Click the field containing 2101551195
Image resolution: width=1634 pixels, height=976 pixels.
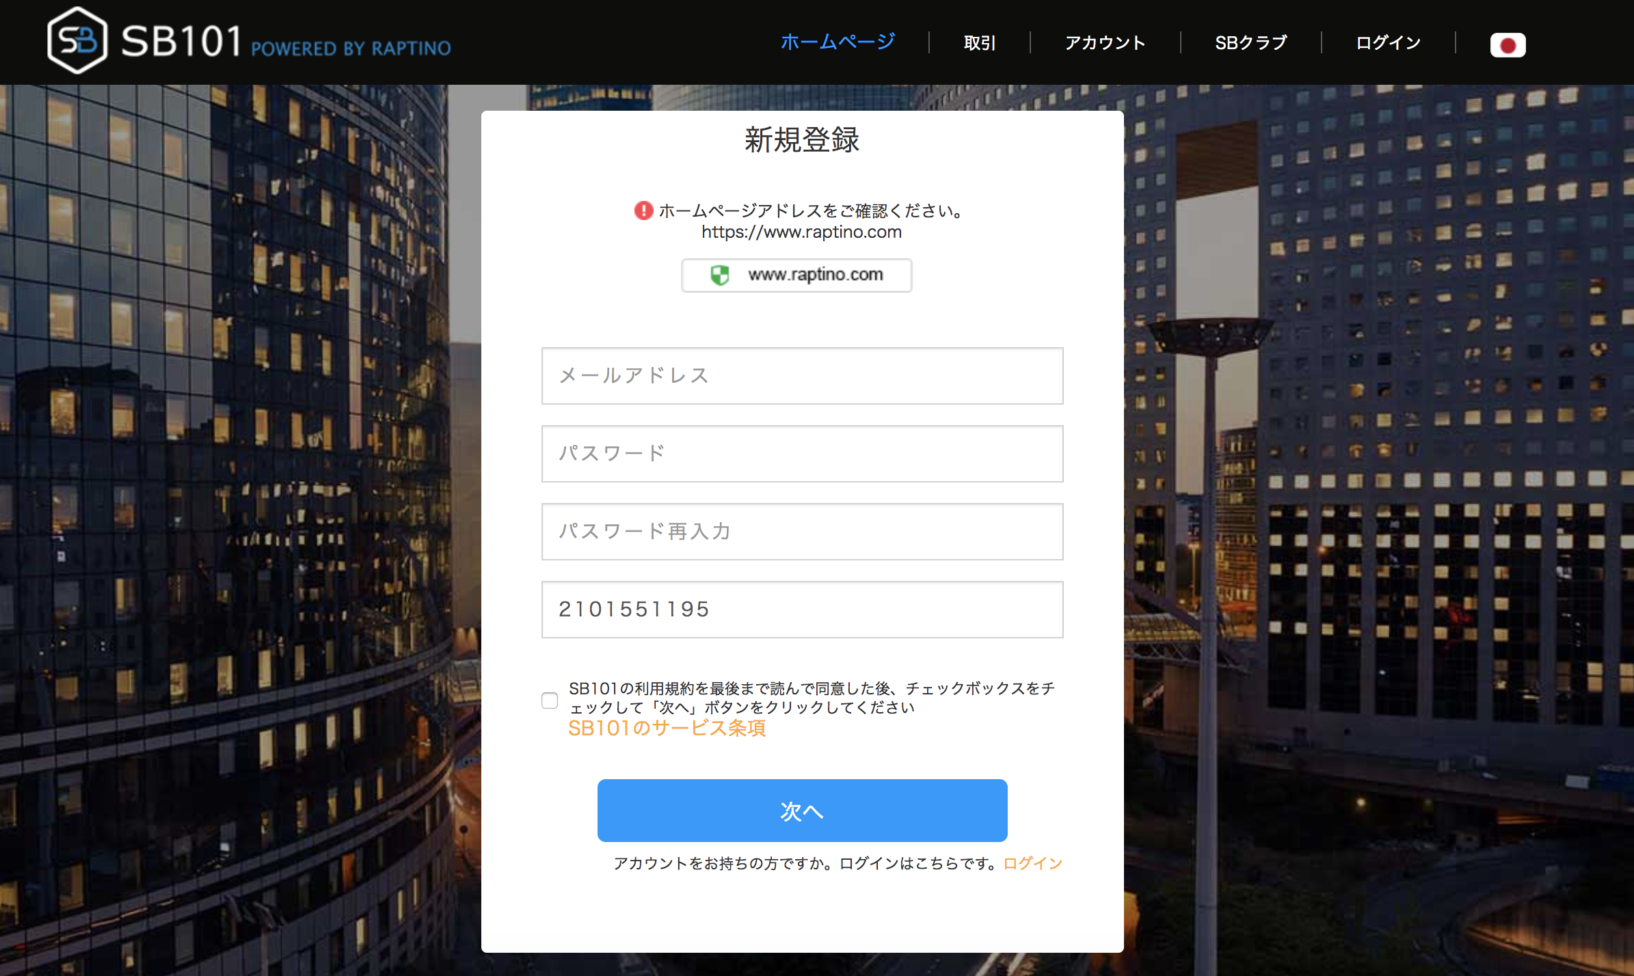[802, 610]
